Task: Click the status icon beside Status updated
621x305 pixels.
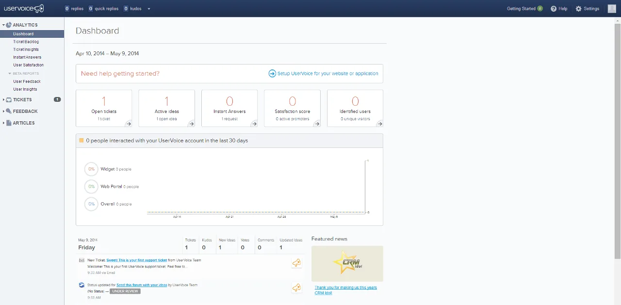Action: click(82, 285)
